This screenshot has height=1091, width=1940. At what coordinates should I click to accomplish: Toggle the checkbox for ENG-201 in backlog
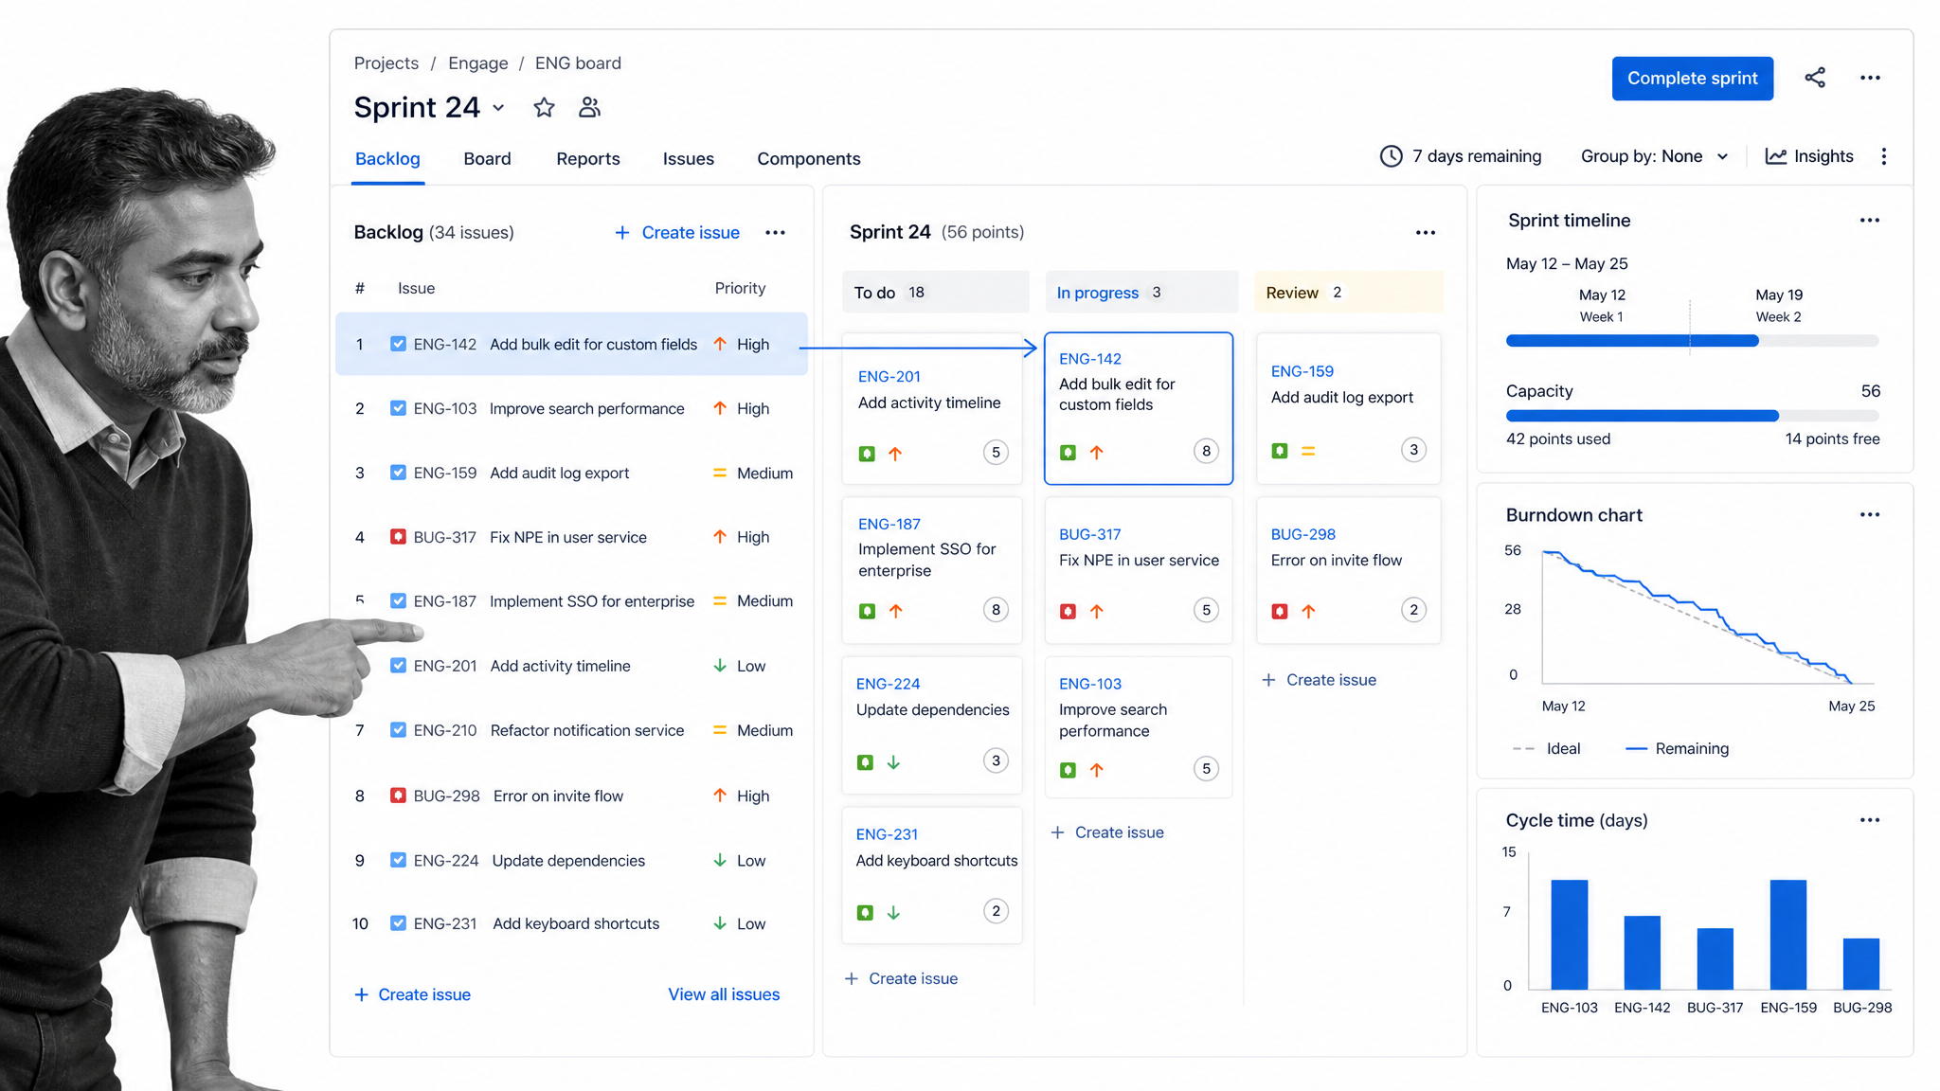(399, 666)
